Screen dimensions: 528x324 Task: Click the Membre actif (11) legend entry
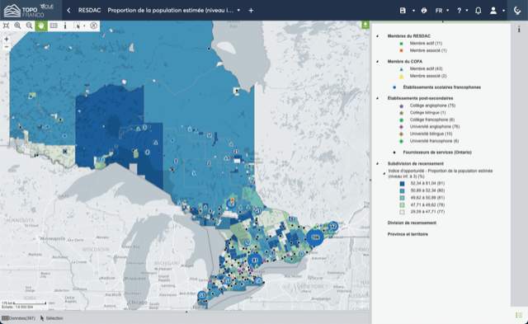click(426, 44)
